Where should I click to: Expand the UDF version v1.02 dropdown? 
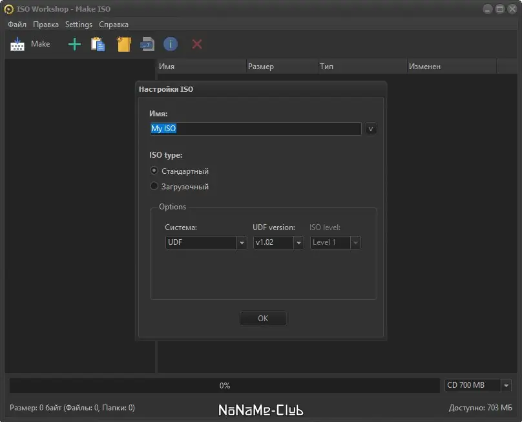[298, 242]
